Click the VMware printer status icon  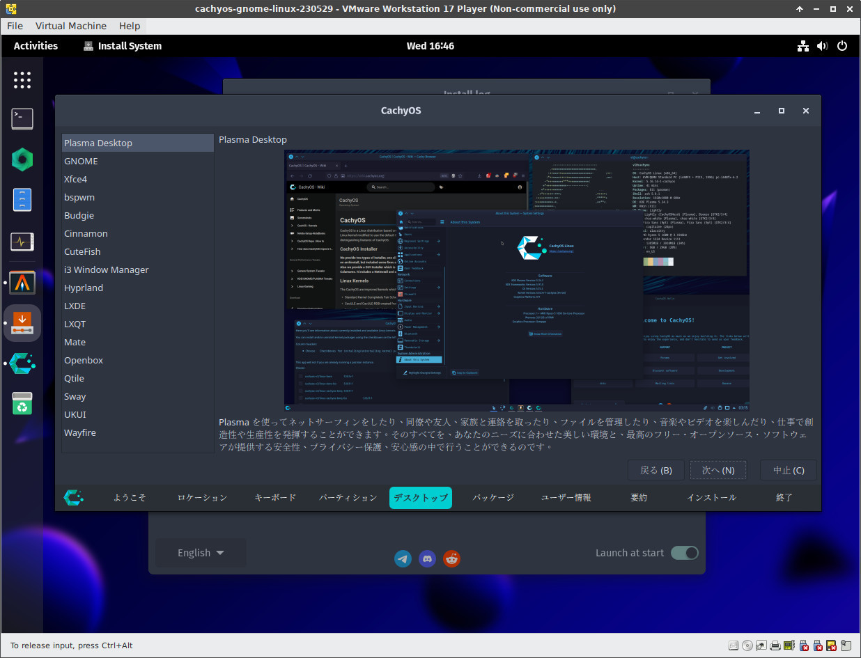tap(775, 645)
